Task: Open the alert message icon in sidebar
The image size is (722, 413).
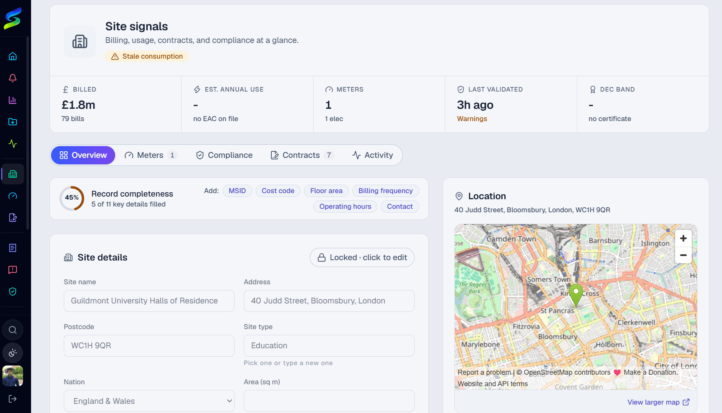Action: [x=13, y=270]
